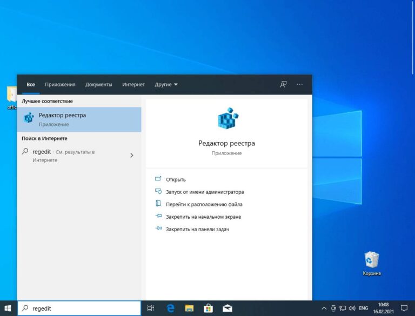This screenshot has width=415, height=316.
Task: Launch Microsoft Edge from taskbar
Action: (170, 308)
